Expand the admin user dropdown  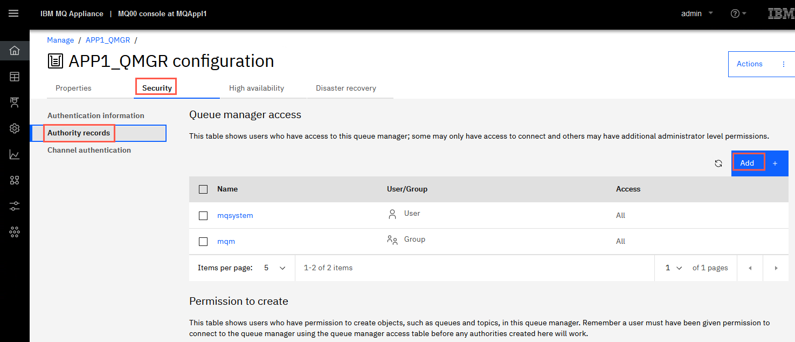pos(697,13)
